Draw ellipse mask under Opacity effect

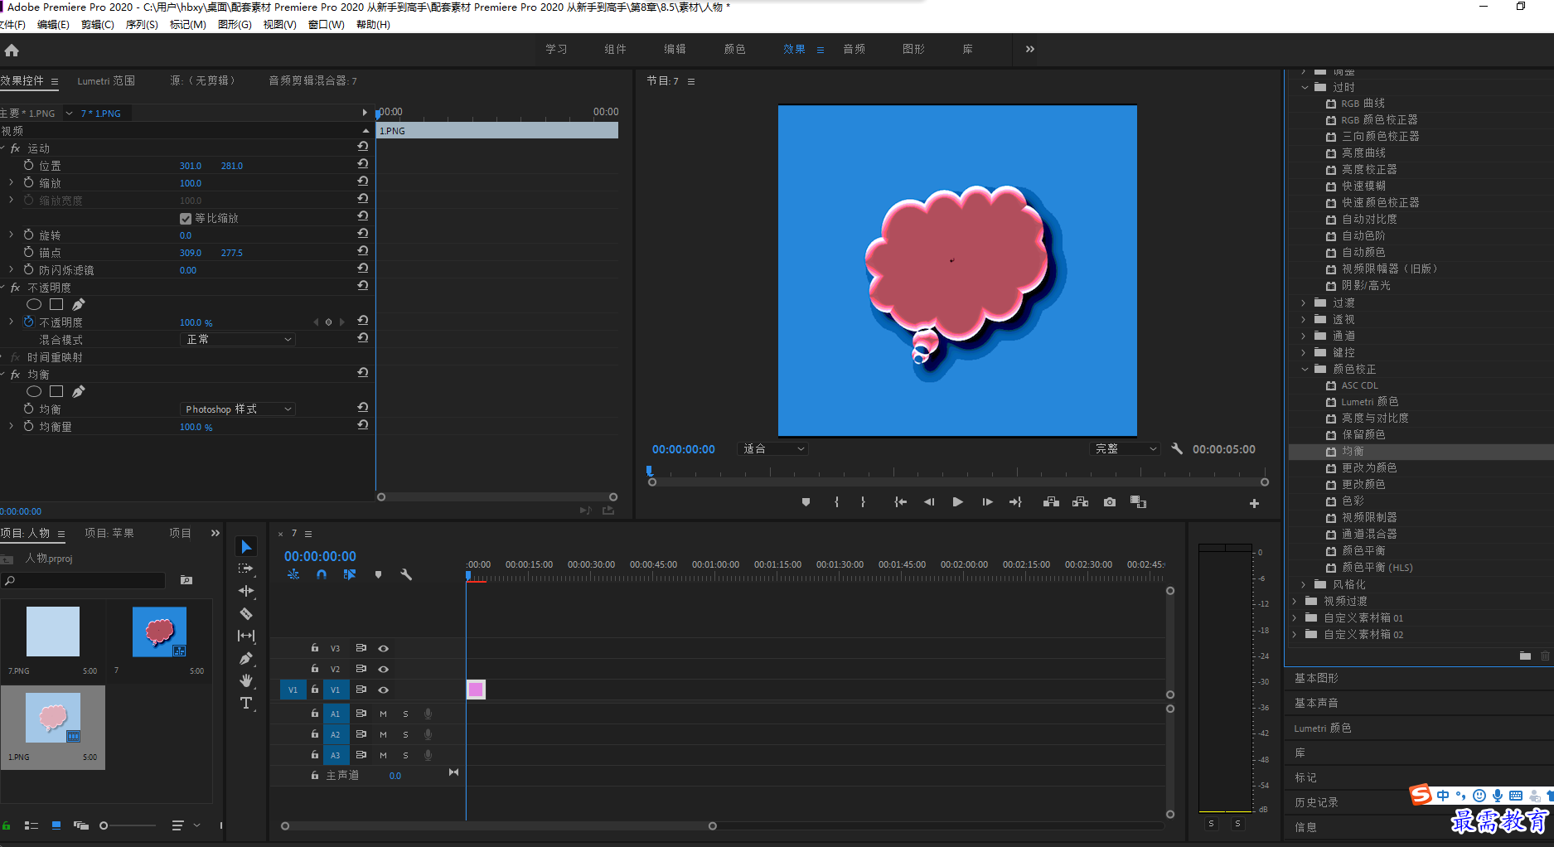pyautogui.click(x=34, y=304)
